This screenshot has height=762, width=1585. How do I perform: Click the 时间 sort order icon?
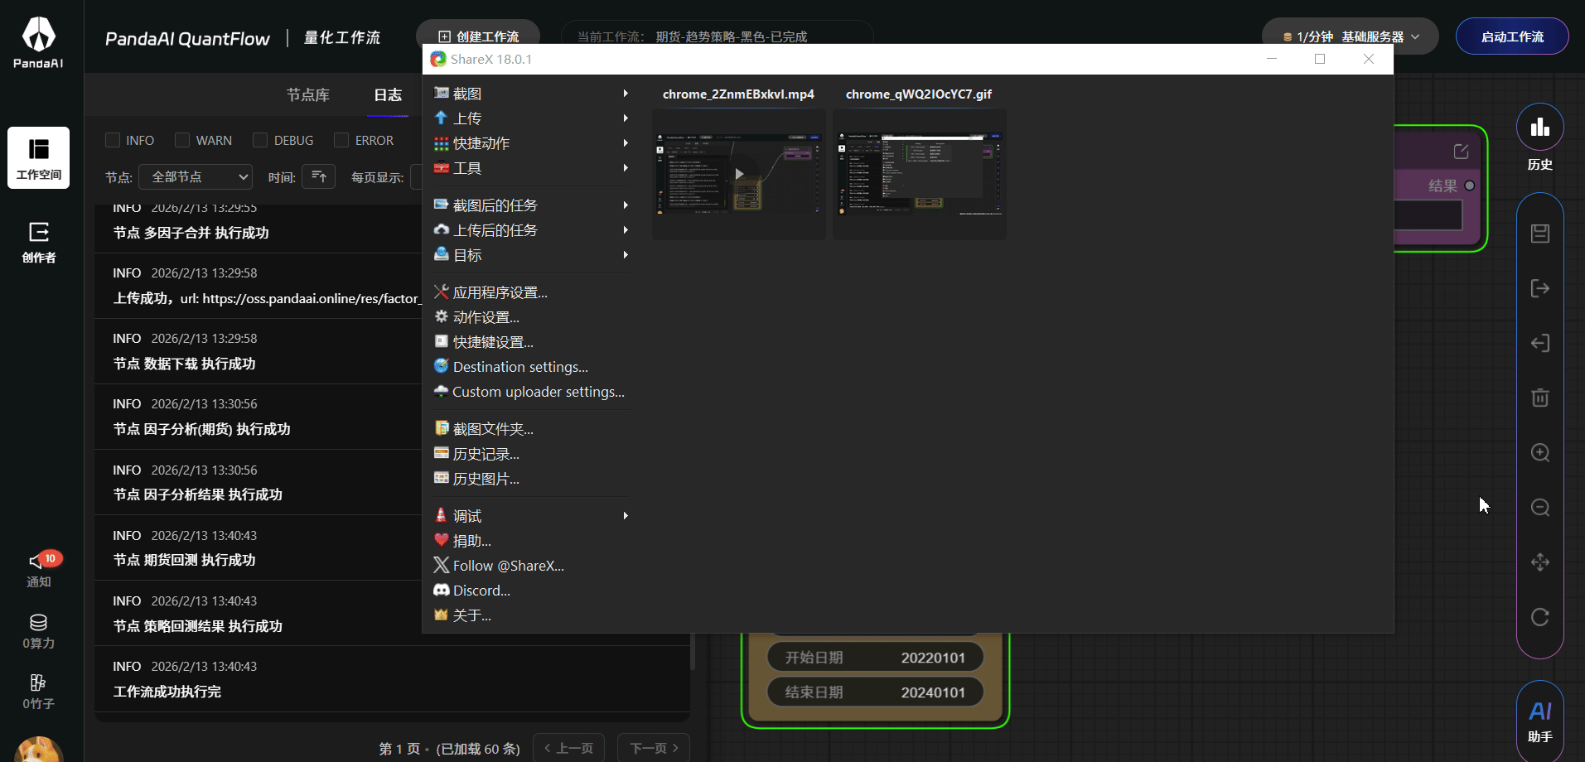point(319,176)
